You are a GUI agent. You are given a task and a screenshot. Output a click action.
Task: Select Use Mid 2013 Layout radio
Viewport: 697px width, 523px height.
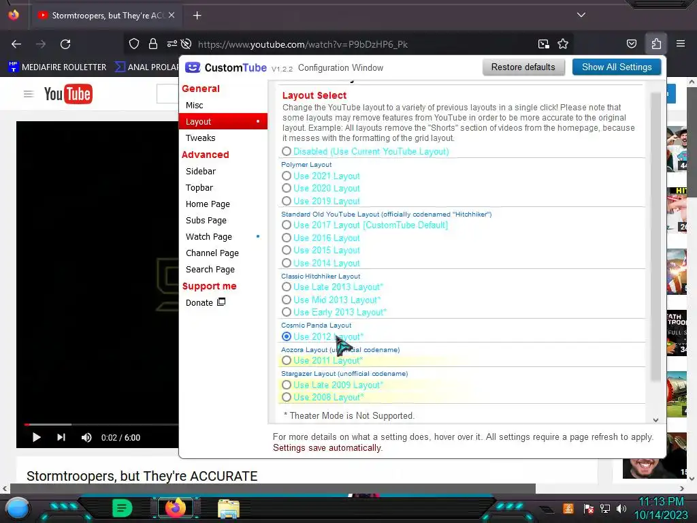pyautogui.click(x=287, y=300)
